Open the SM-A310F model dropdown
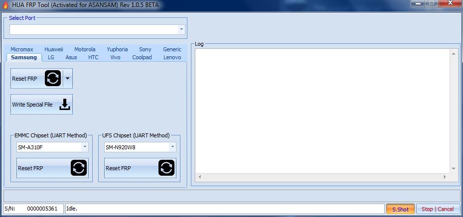Image resolution: width=463 pixels, height=217 pixels. [x=85, y=147]
